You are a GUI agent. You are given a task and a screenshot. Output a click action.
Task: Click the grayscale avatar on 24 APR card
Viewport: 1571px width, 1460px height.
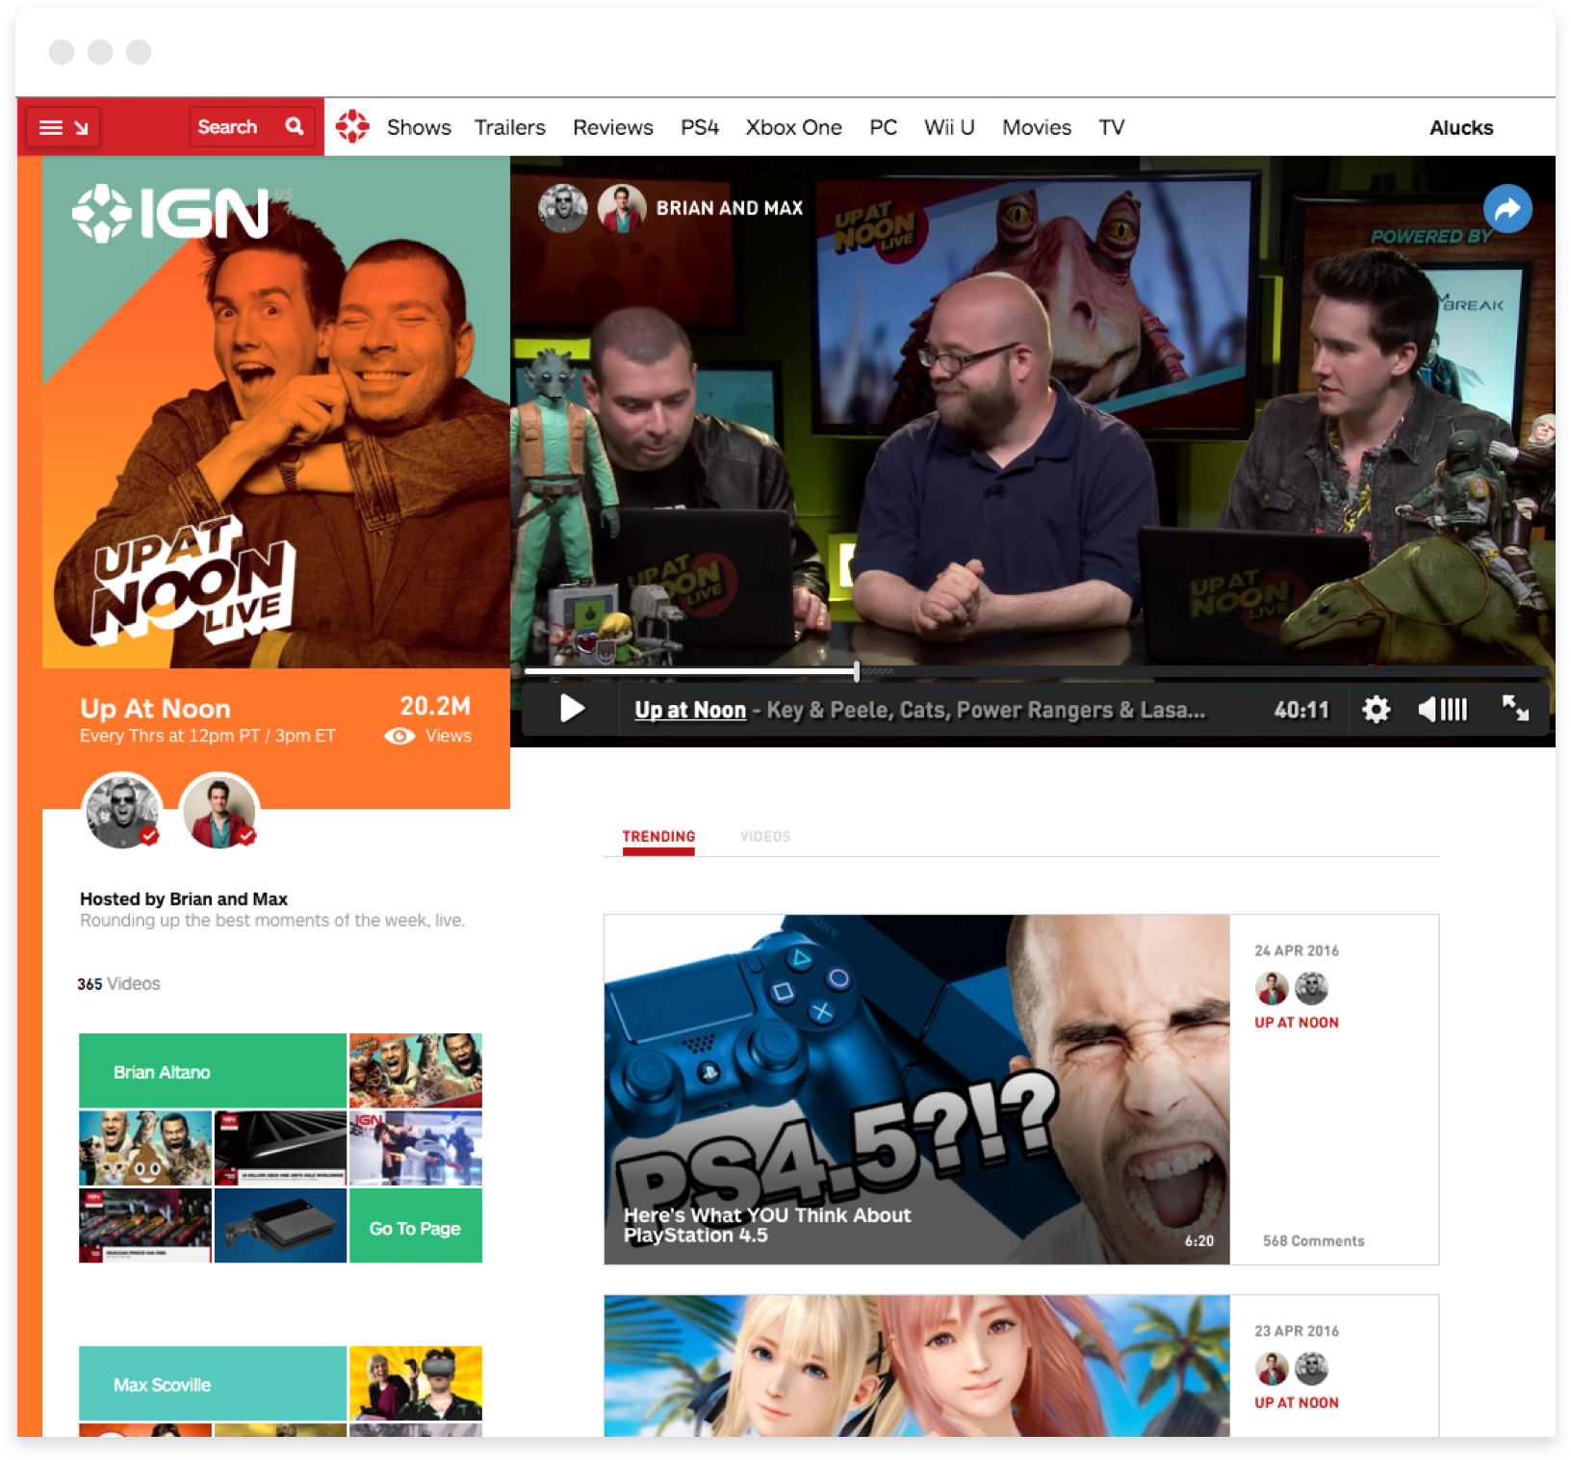(x=1311, y=988)
